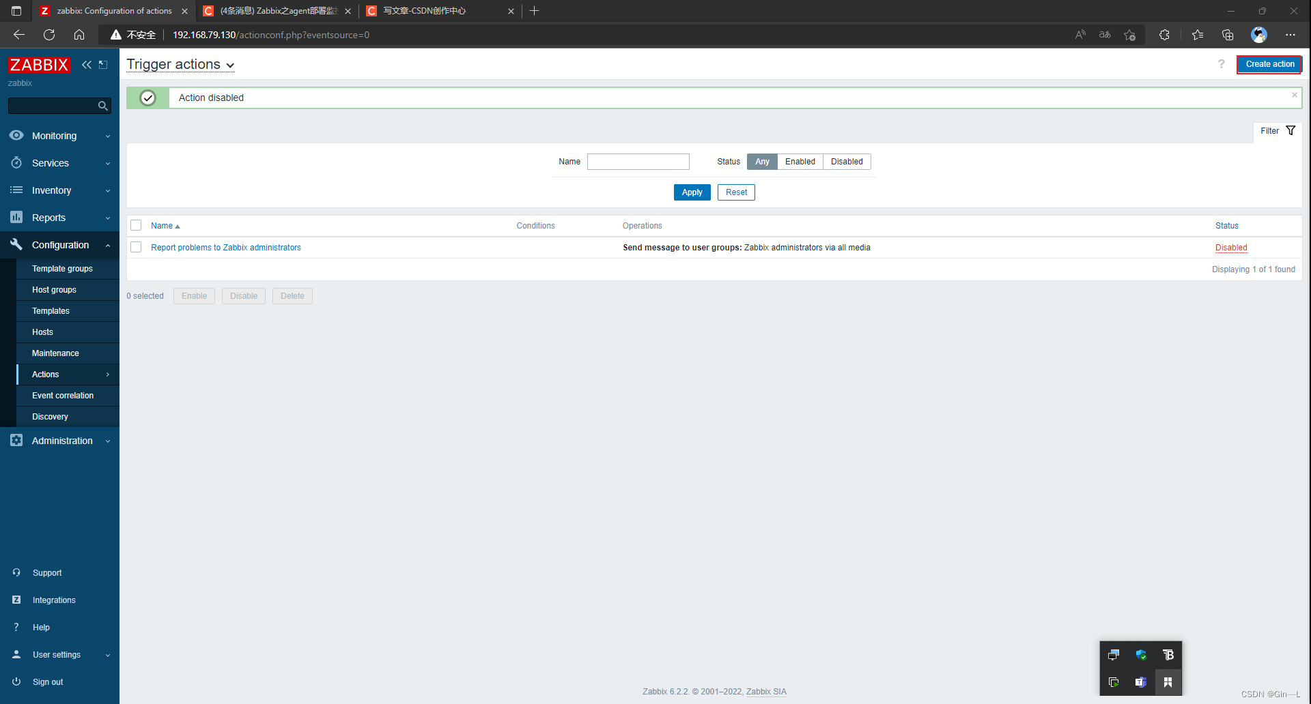Open a new browser tab

click(x=535, y=11)
